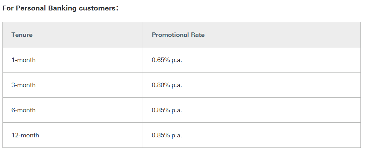Click the Promotional Rate column header
Image resolution: width=365 pixels, height=152 pixels.
[x=178, y=35]
